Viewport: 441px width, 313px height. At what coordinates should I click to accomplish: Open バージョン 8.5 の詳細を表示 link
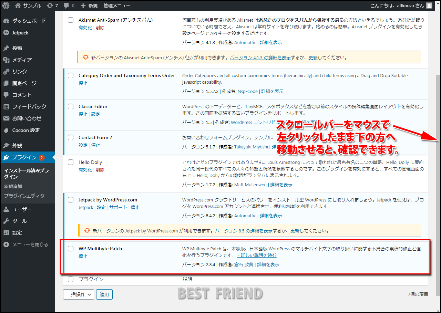click(244, 231)
